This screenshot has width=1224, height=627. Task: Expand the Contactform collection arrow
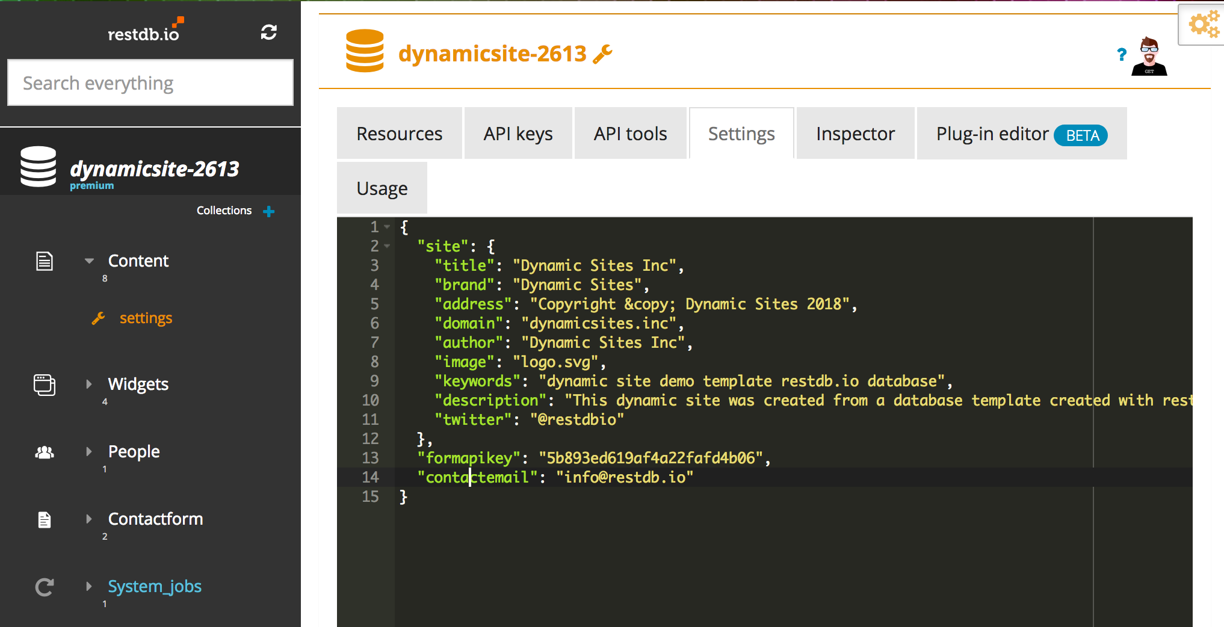coord(89,519)
